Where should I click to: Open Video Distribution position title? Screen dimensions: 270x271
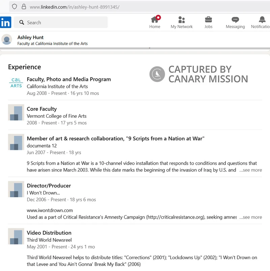(x=49, y=233)
